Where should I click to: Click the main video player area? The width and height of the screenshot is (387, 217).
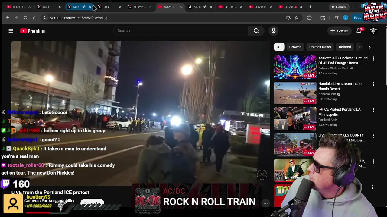point(141,113)
